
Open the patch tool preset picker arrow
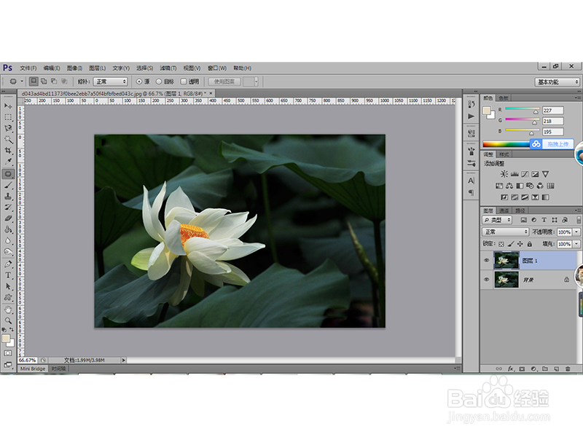tap(22, 82)
